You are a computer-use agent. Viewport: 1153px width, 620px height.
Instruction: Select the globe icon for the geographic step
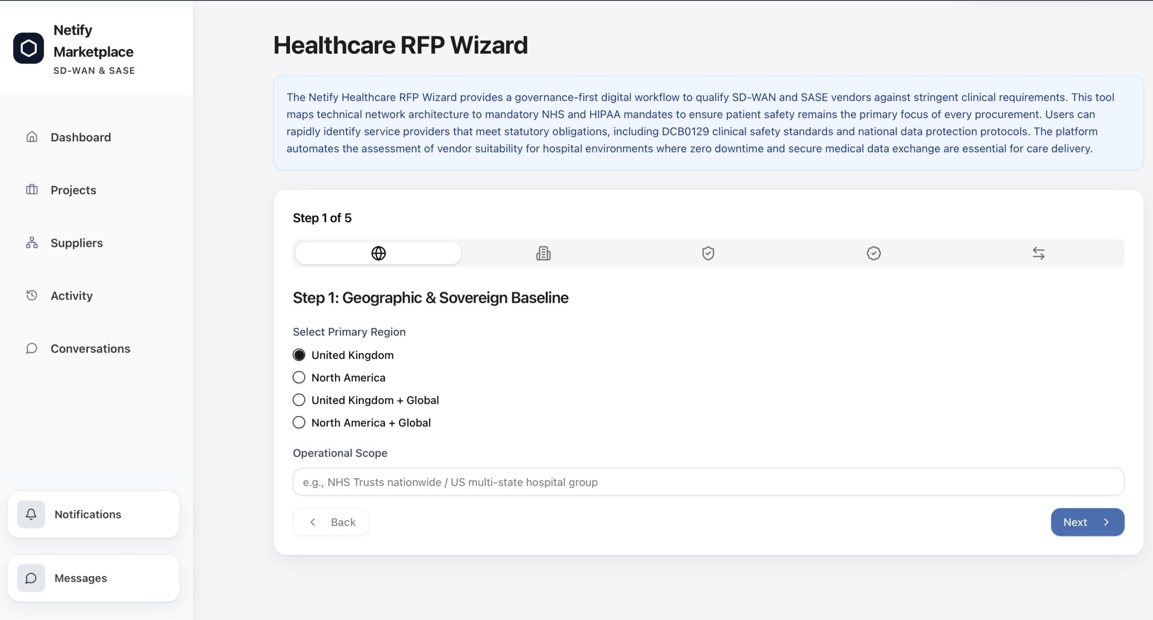pos(378,252)
